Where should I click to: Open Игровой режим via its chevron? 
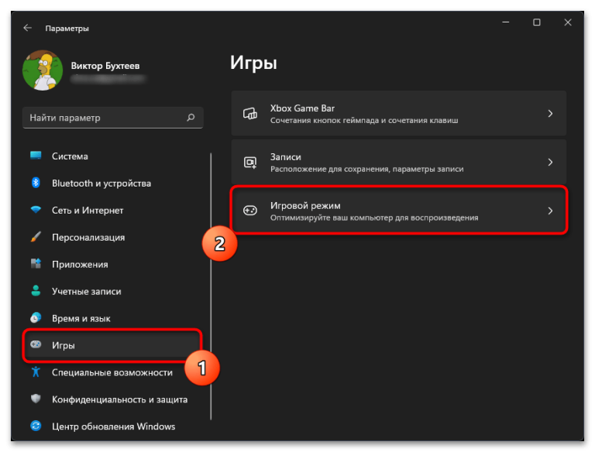tap(550, 211)
